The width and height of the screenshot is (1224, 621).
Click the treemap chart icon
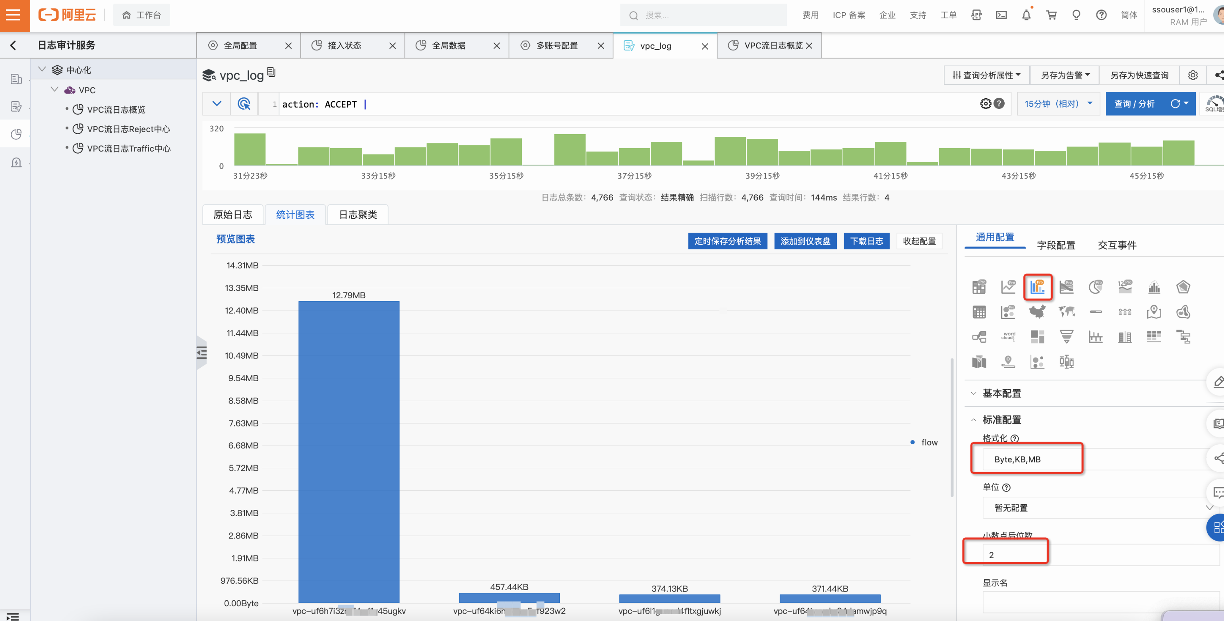1037,337
